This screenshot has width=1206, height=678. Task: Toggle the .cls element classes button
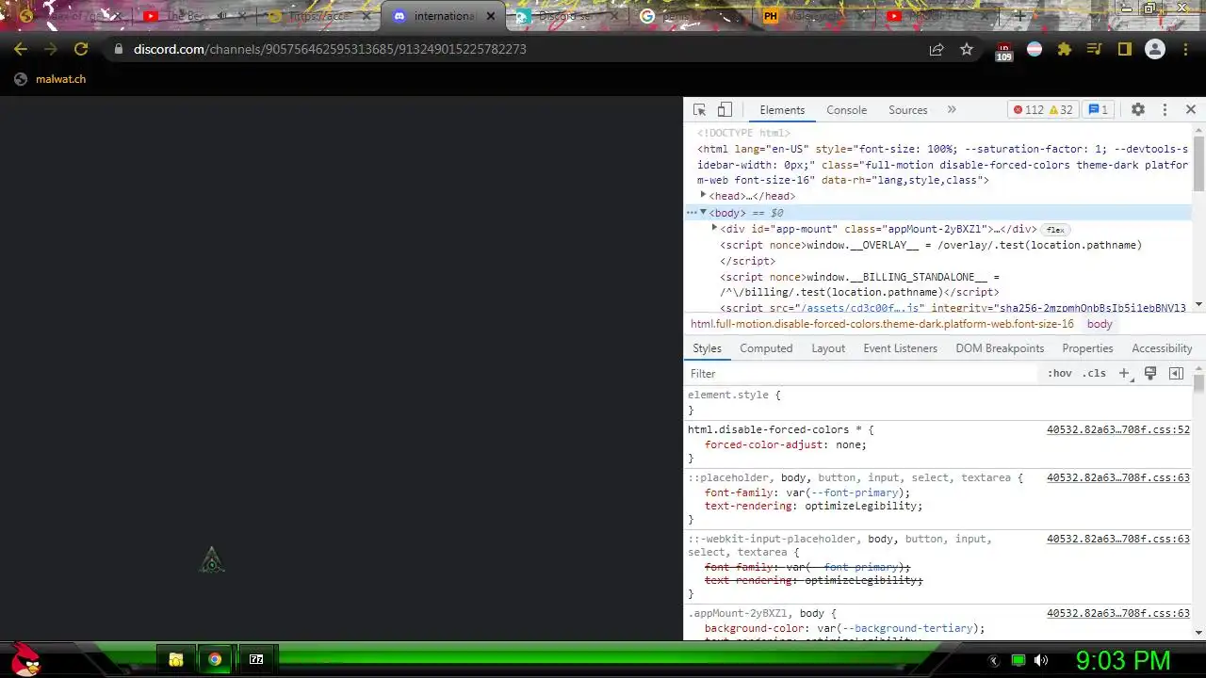click(x=1094, y=374)
